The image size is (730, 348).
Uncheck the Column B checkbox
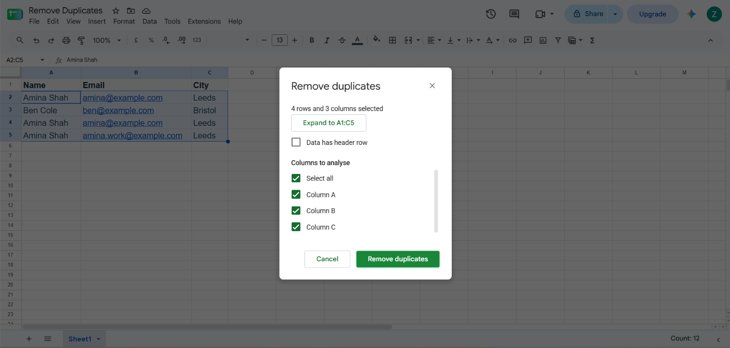296,211
